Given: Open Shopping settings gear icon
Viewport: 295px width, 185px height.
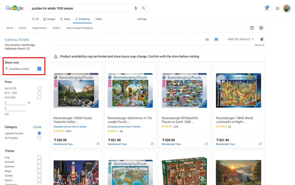Looking at the screenshot, I should pos(261,28).
